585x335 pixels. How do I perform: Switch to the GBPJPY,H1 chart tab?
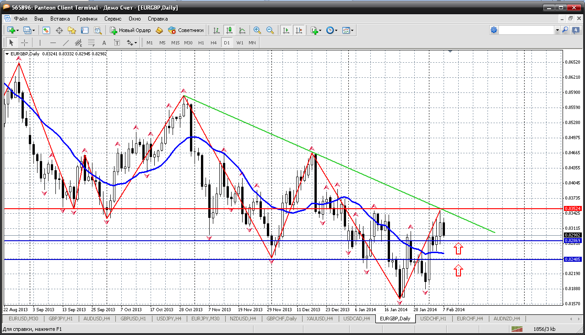click(61, 319)
